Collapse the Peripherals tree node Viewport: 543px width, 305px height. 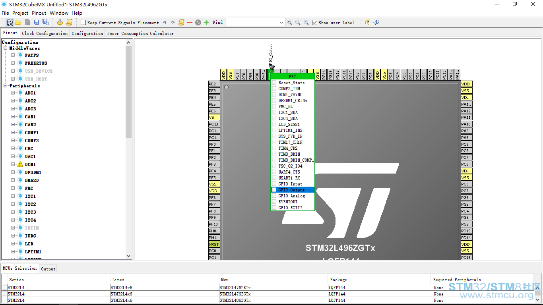6,86
